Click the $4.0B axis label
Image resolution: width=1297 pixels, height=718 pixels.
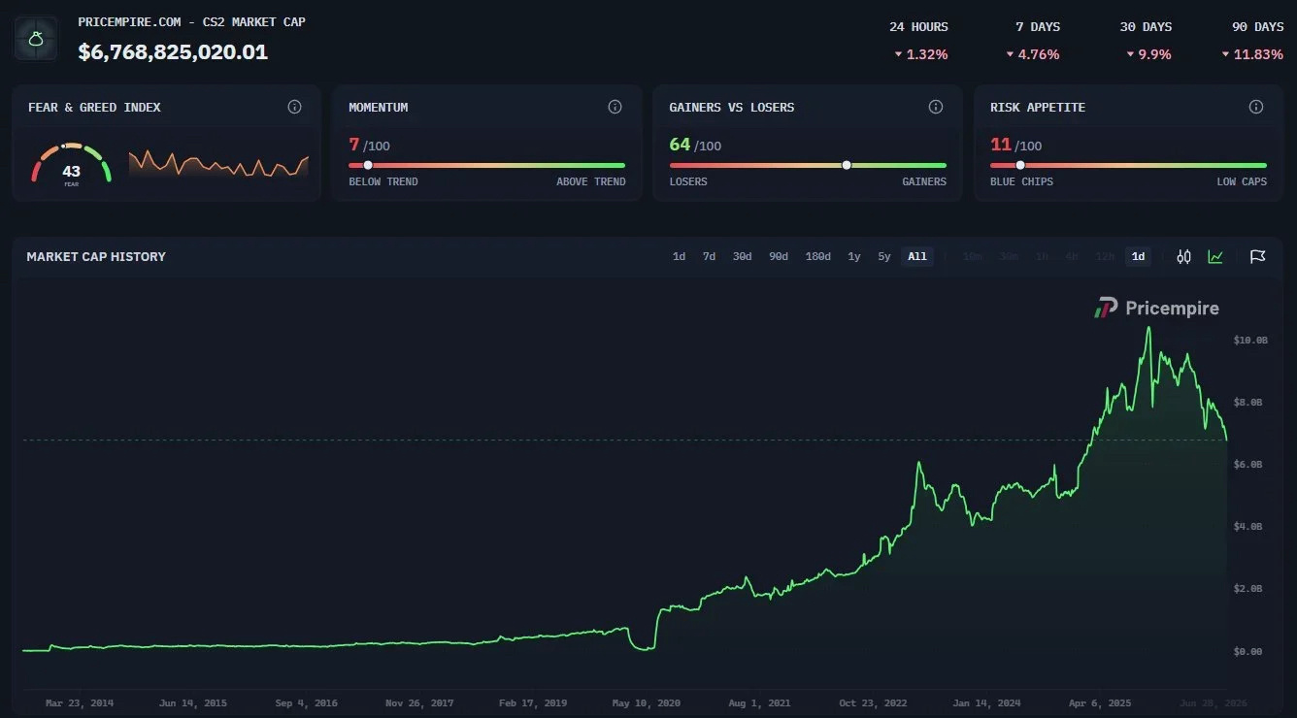pos(1247,527)
